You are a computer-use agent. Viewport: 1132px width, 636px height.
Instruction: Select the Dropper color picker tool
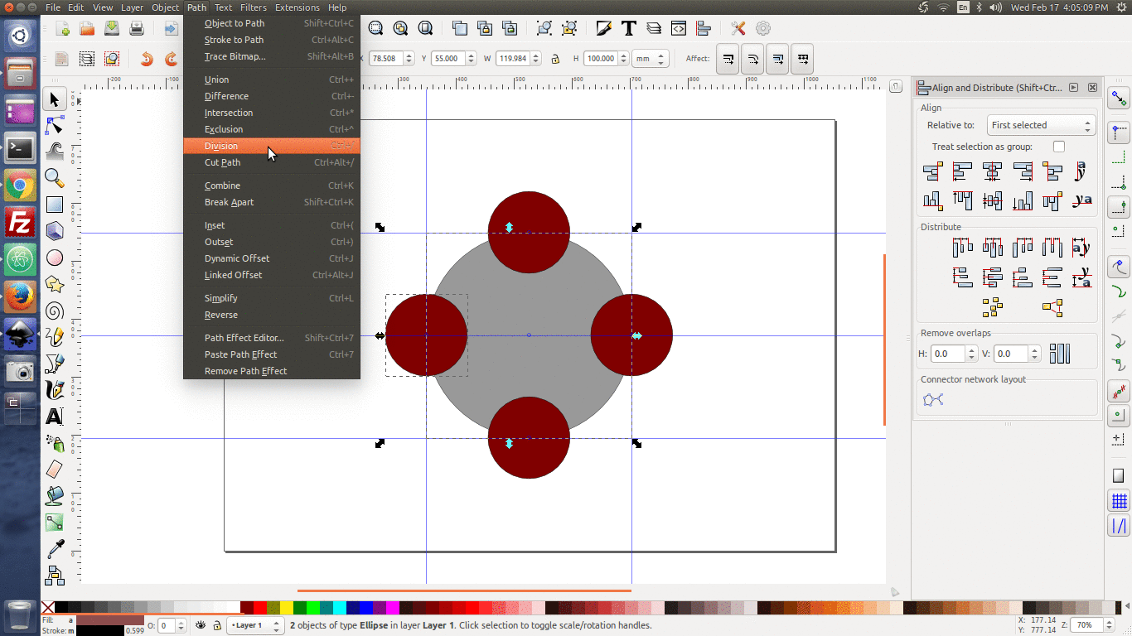pyautogui.click(x=55, y=549)
